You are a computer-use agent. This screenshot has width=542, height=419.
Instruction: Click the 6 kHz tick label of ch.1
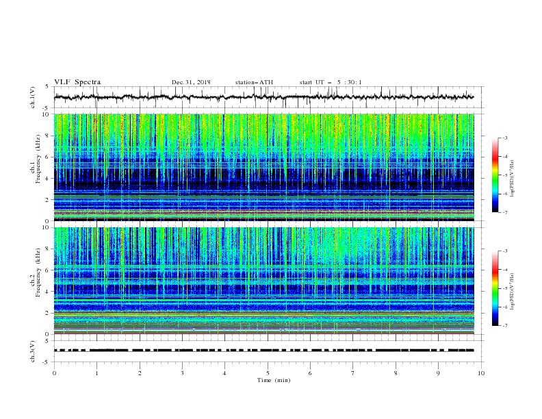pos(47,157)
